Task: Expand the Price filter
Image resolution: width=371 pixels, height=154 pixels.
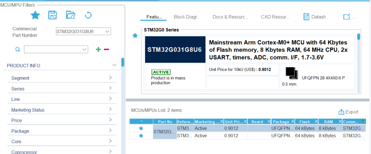Action: (110, 120)
